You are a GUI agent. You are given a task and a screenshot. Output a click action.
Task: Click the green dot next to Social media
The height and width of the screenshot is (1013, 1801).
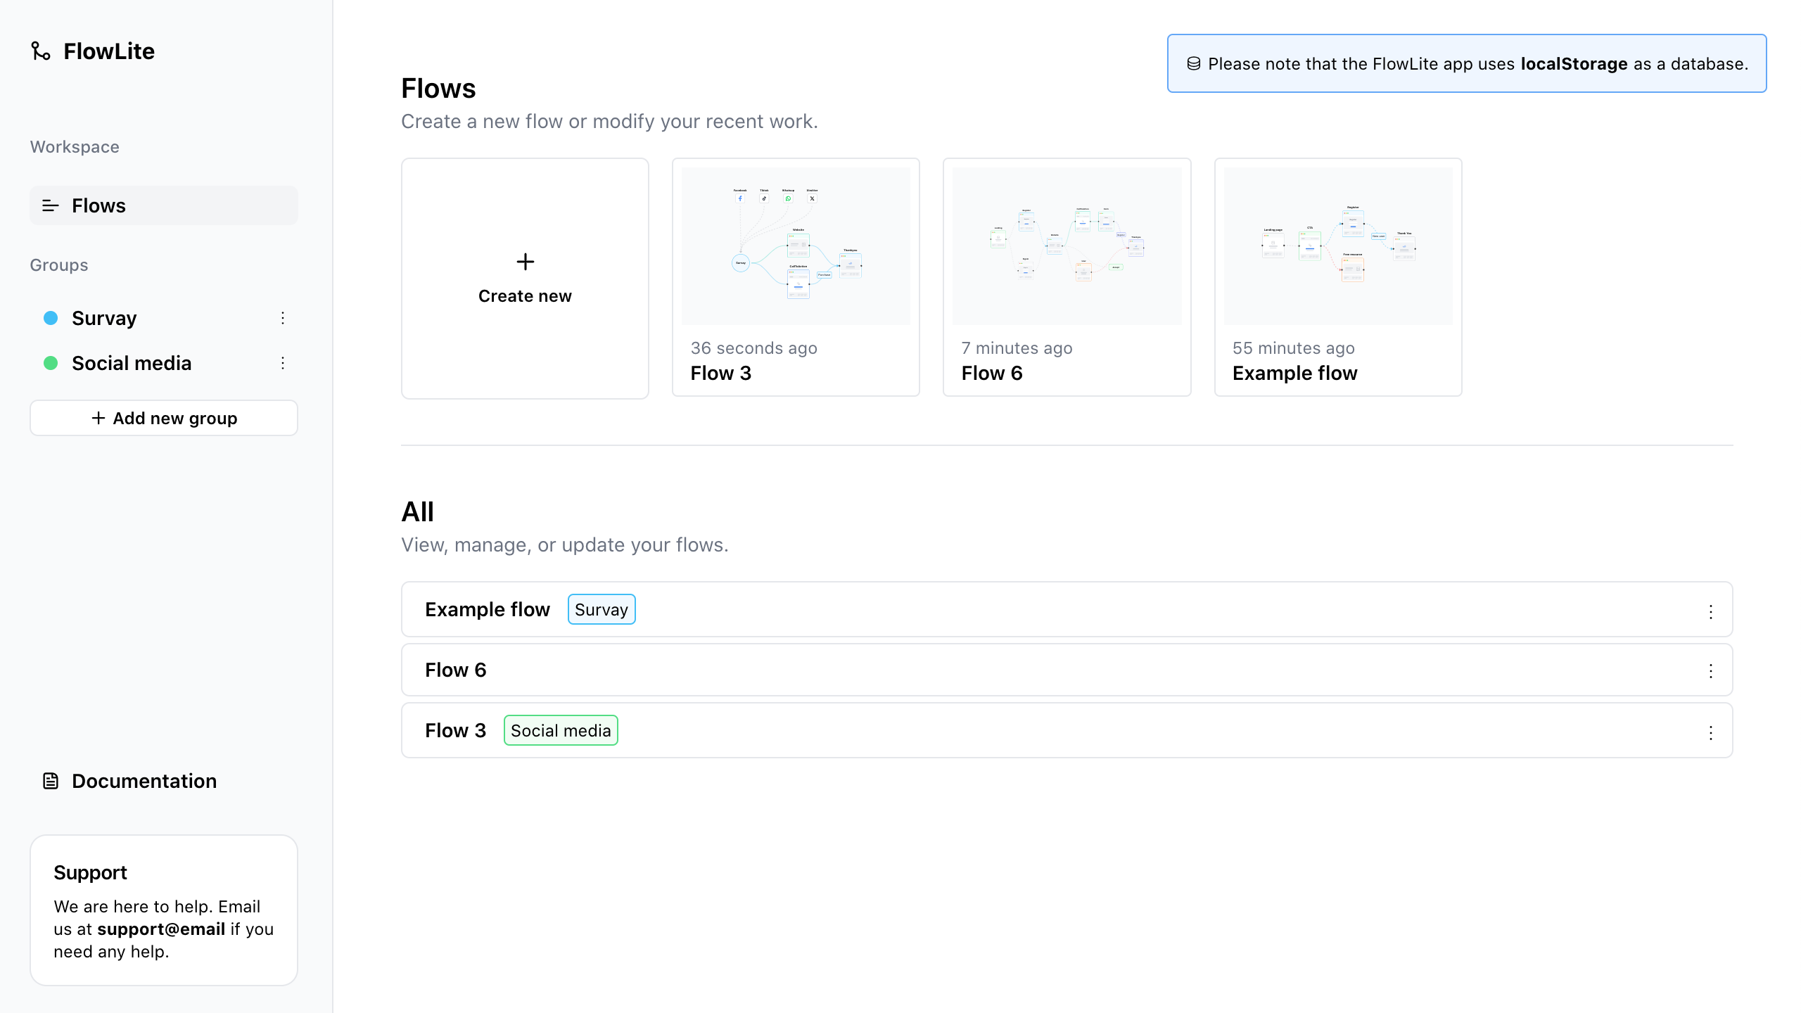coord(50,363)
